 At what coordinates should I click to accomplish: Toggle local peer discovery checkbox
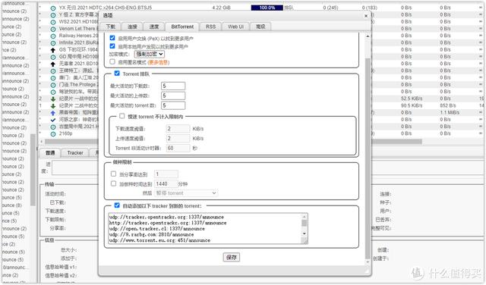(x=112, y=46)
